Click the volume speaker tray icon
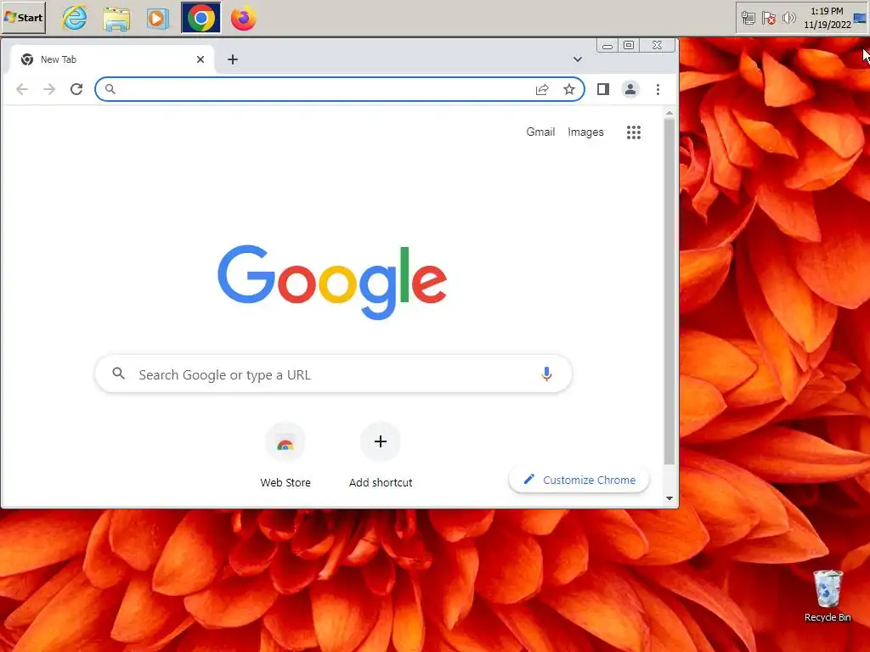This screenshot has height=652, width=870. coord(788,19)
